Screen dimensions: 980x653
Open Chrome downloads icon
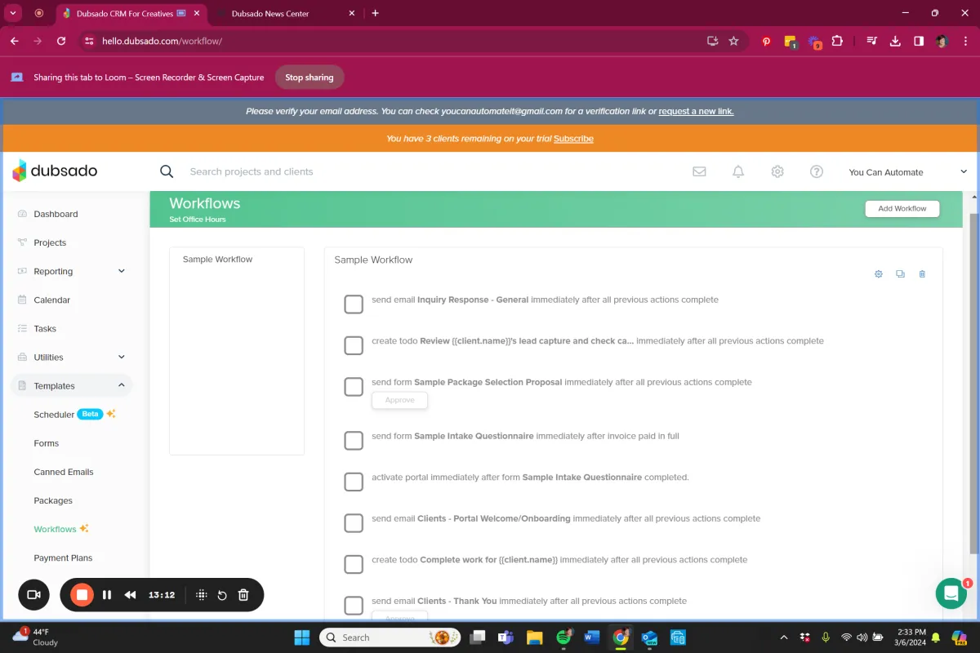895,41
